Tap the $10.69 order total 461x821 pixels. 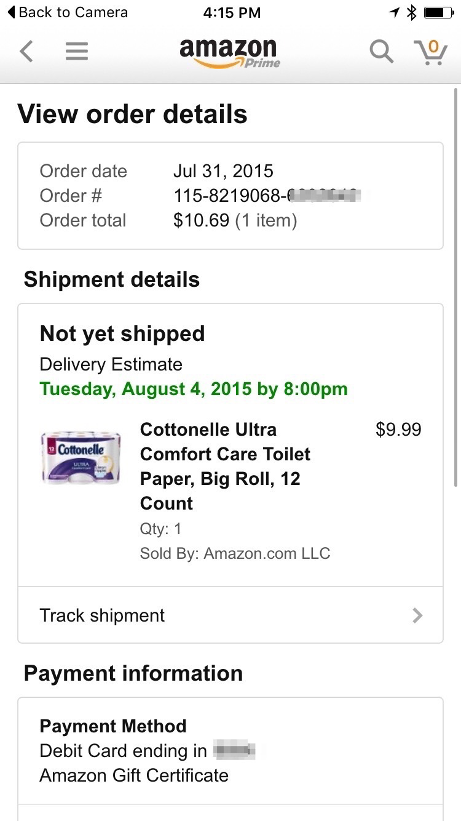pyautogui.click(x=201, y=220)
